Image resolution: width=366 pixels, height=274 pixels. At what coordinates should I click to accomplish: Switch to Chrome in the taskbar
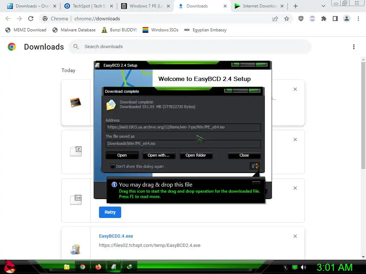coord(83,267)
